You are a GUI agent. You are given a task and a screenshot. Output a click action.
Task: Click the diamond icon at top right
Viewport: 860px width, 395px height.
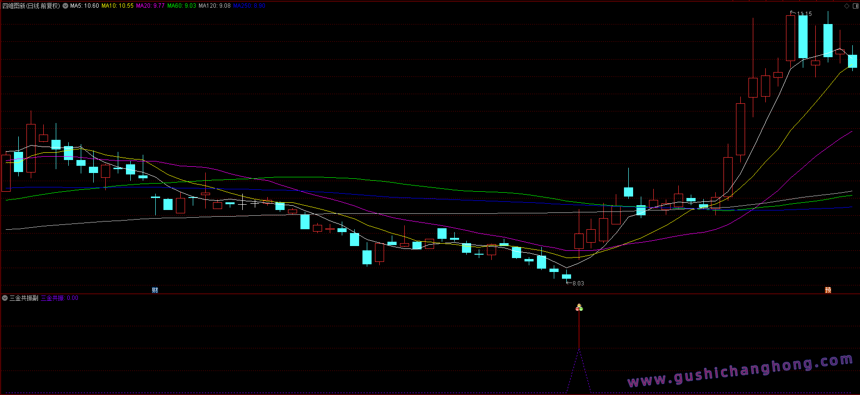pos(847,6)
